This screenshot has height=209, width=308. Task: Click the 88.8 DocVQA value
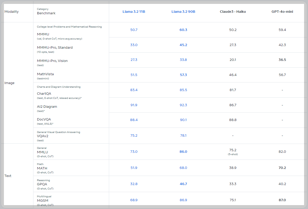233,120
